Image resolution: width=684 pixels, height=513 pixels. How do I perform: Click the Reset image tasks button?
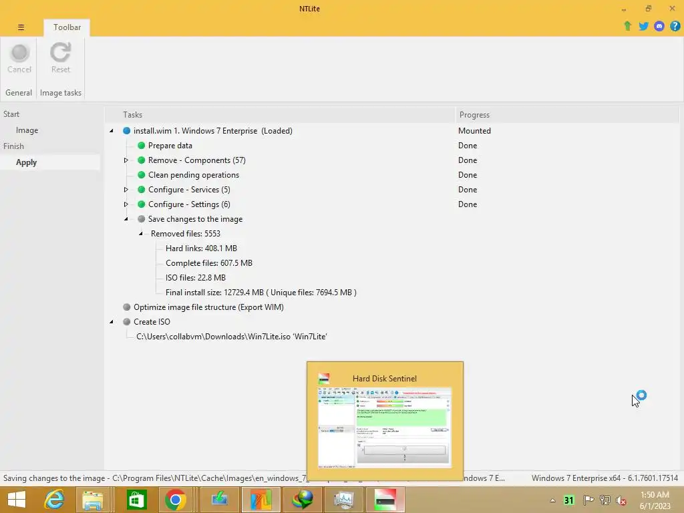[61, 59]
